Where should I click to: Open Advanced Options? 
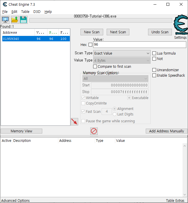[16, 200]
